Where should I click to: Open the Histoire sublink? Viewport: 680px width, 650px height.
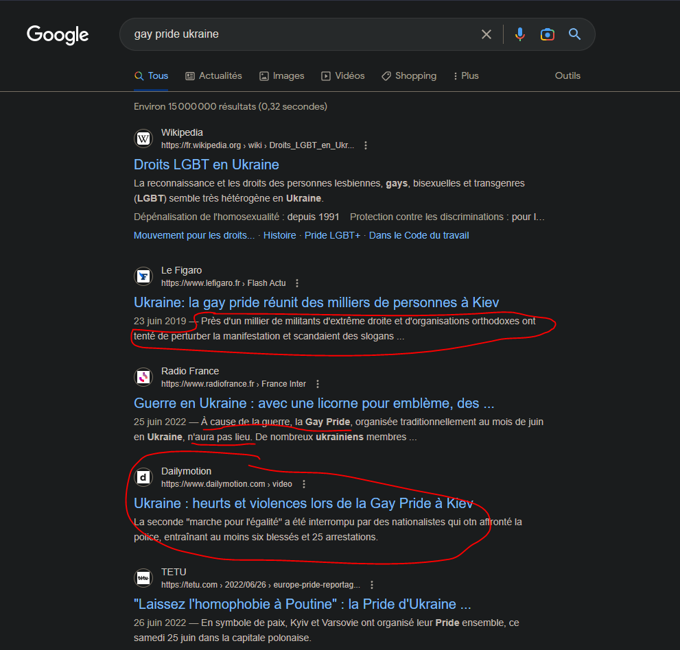pyautogui.click(x=280, y=235)
